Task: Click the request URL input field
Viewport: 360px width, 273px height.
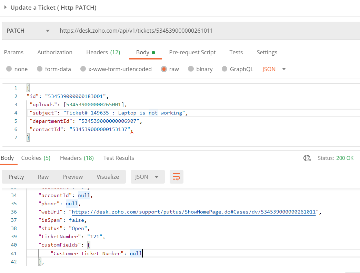Action: click(207, 31)
